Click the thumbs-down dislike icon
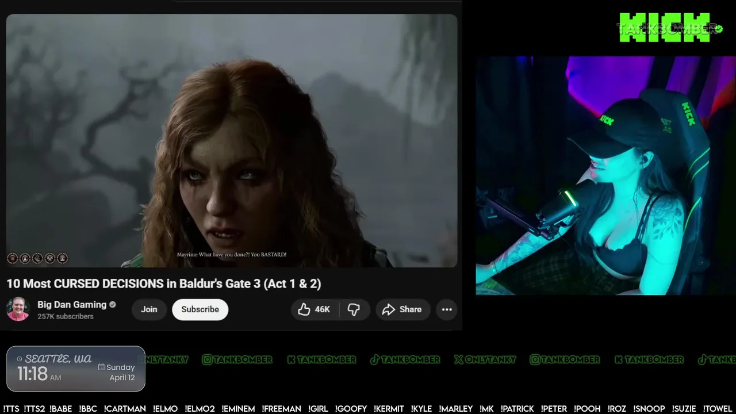The height and width of the screenshot is (414, 736). pos(354,309)
